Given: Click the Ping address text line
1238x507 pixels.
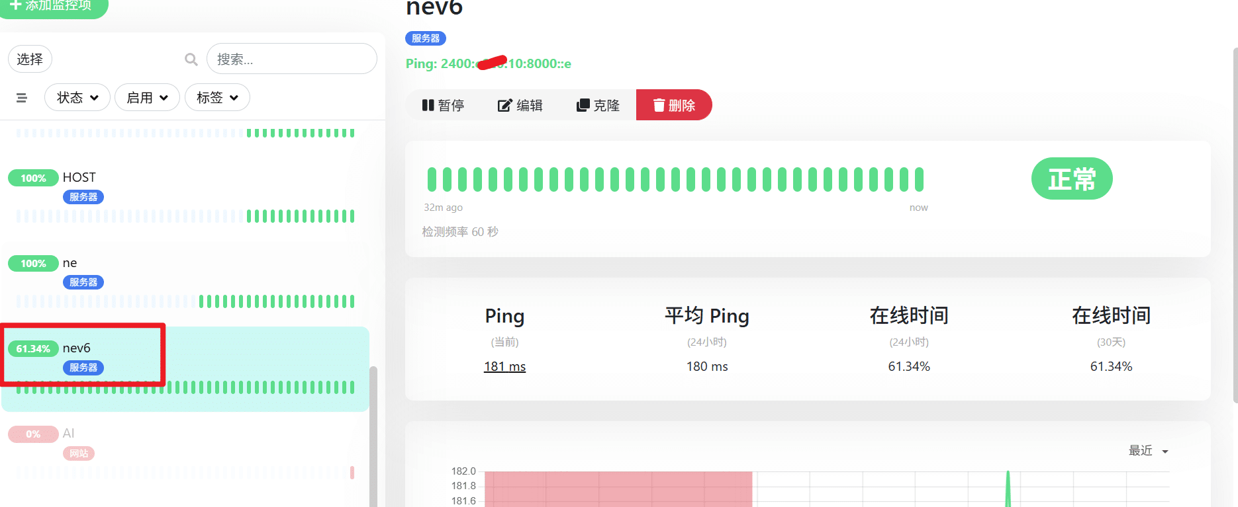Looking at the screenshot, I should pyautogui.click(x=489, y=63).
